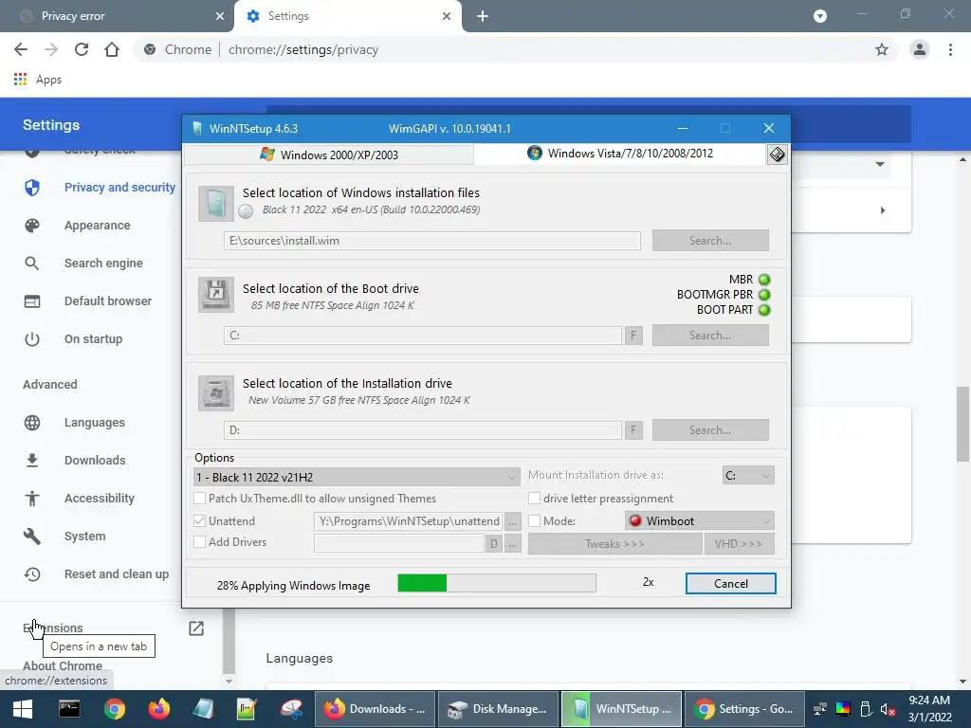Image resolution: width=971 pixels, height=728 pixels.
Task: Expand dropdown arrow in Settings page behind dialog
Action: click(880, 164)
